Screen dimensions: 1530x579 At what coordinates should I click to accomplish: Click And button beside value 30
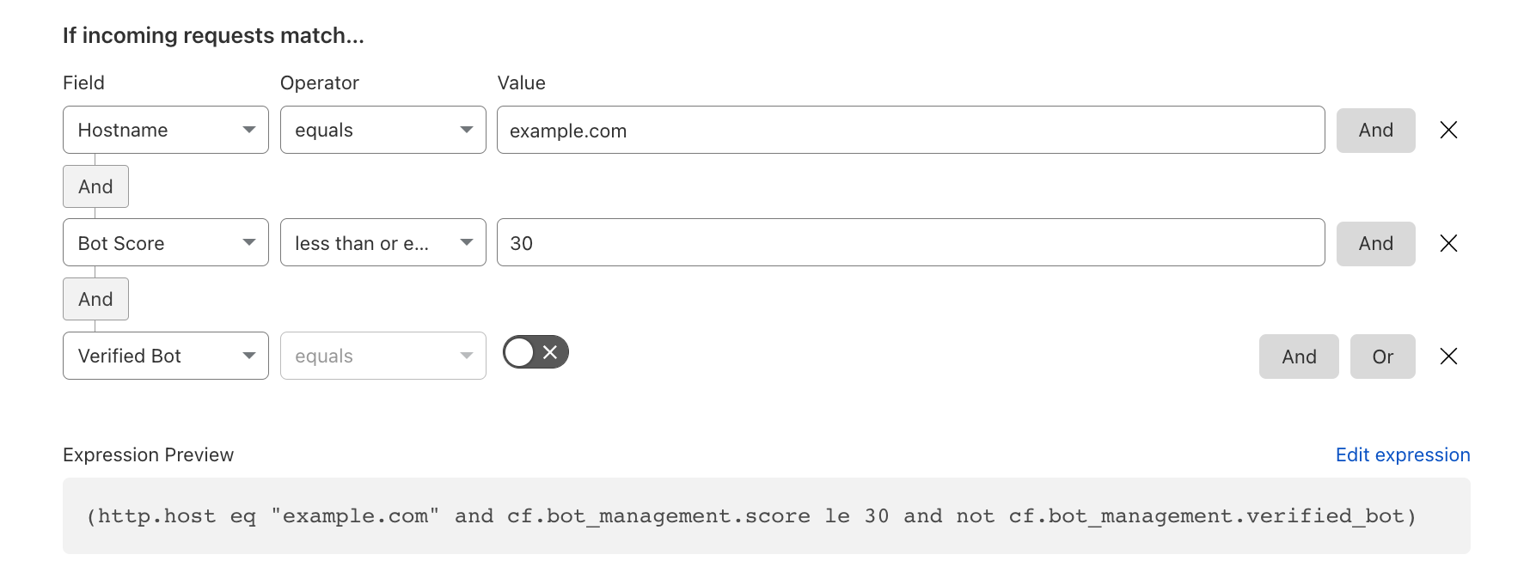click(x=1375, y=244)
